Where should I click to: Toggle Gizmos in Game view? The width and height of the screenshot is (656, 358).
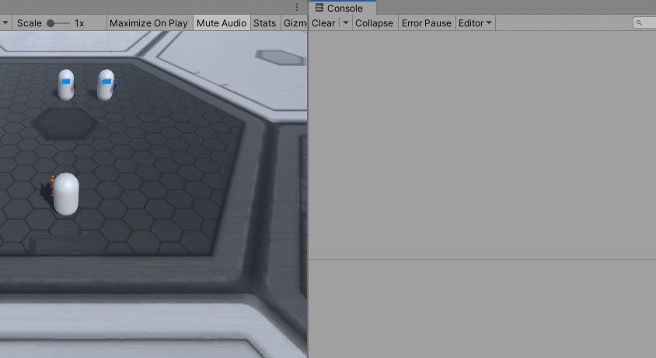pos(294,23)
